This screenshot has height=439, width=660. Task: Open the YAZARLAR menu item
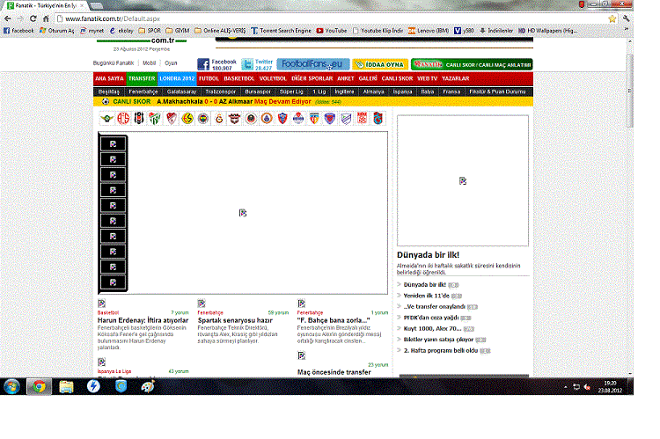[456, 78]
